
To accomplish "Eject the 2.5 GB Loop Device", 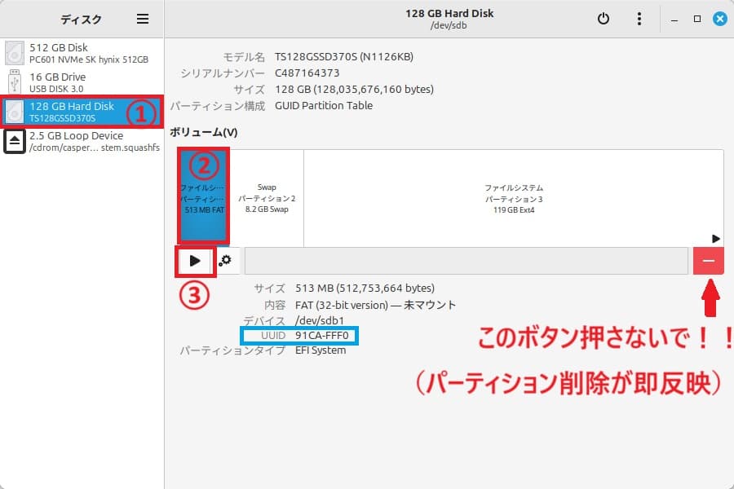I will (x=13, y=141).
